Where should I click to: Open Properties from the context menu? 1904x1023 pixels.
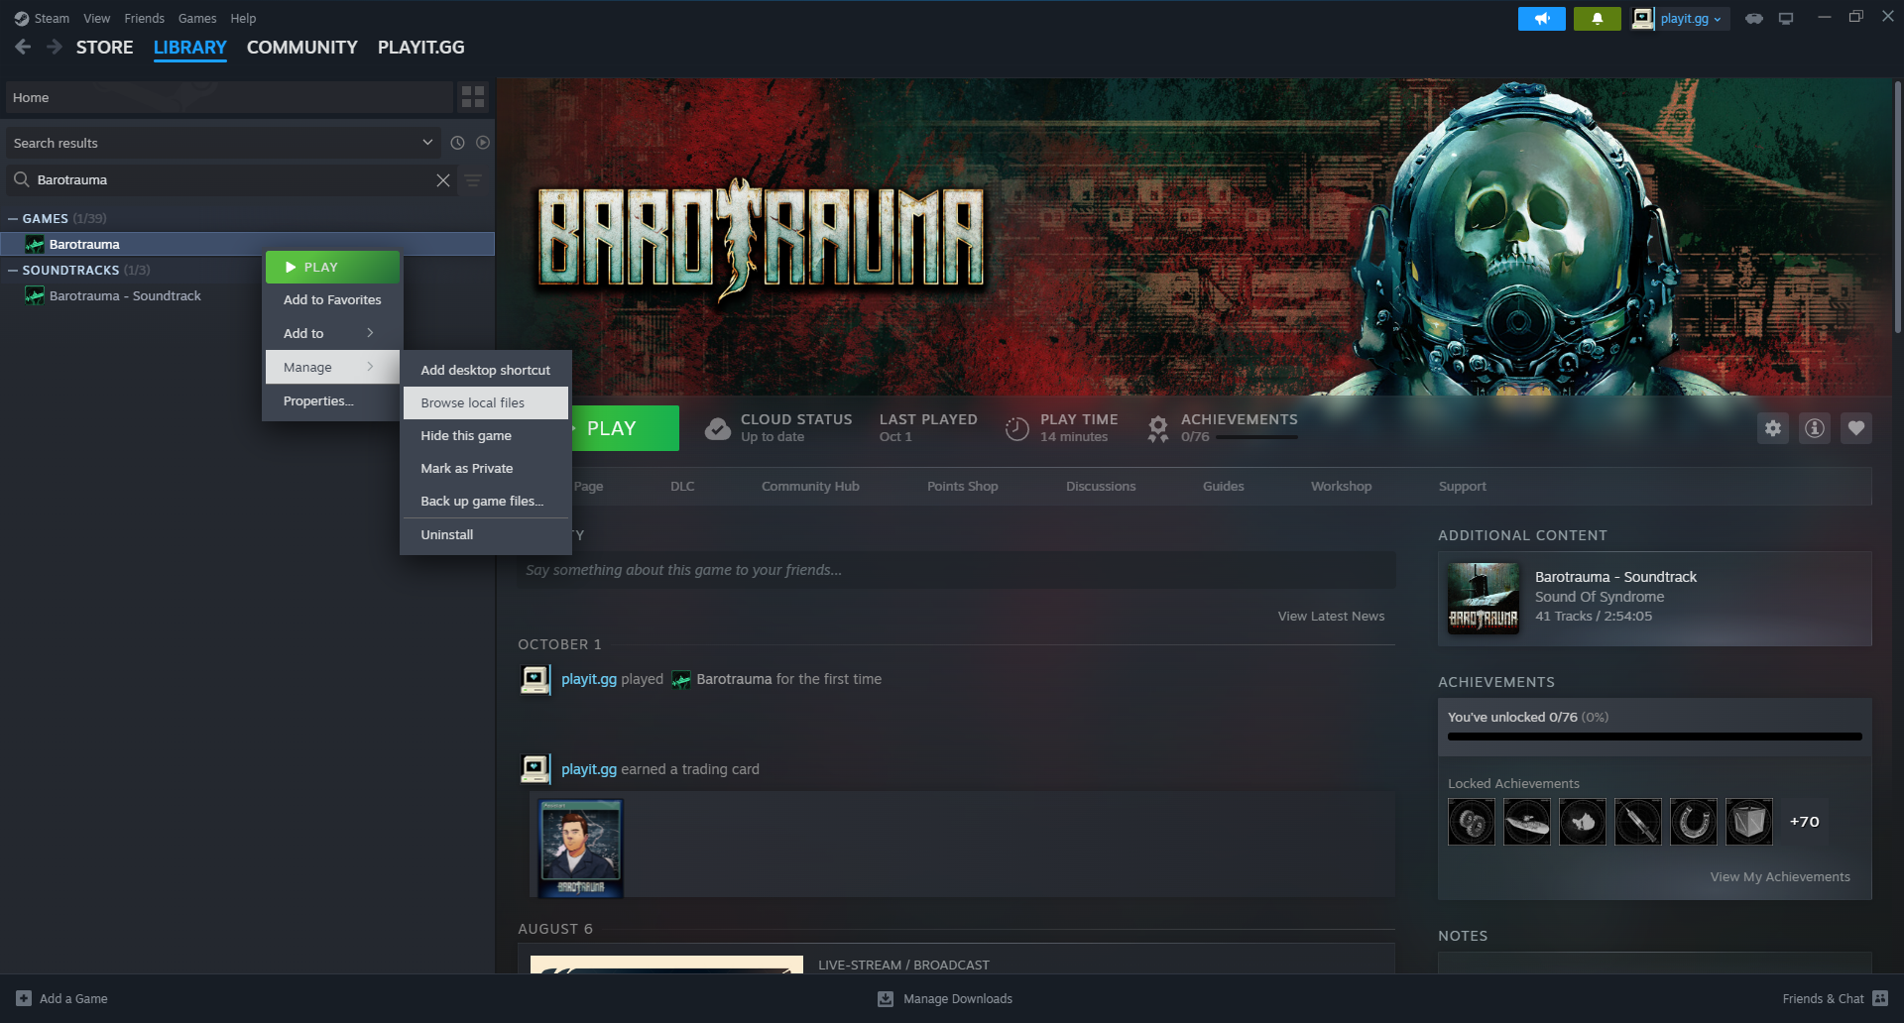click(x=332, y=400)
